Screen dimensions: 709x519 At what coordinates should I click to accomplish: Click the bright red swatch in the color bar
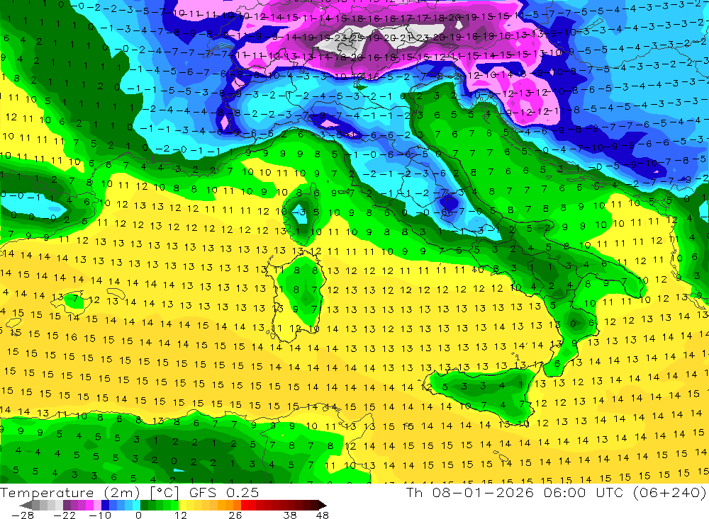click(245, 505)
